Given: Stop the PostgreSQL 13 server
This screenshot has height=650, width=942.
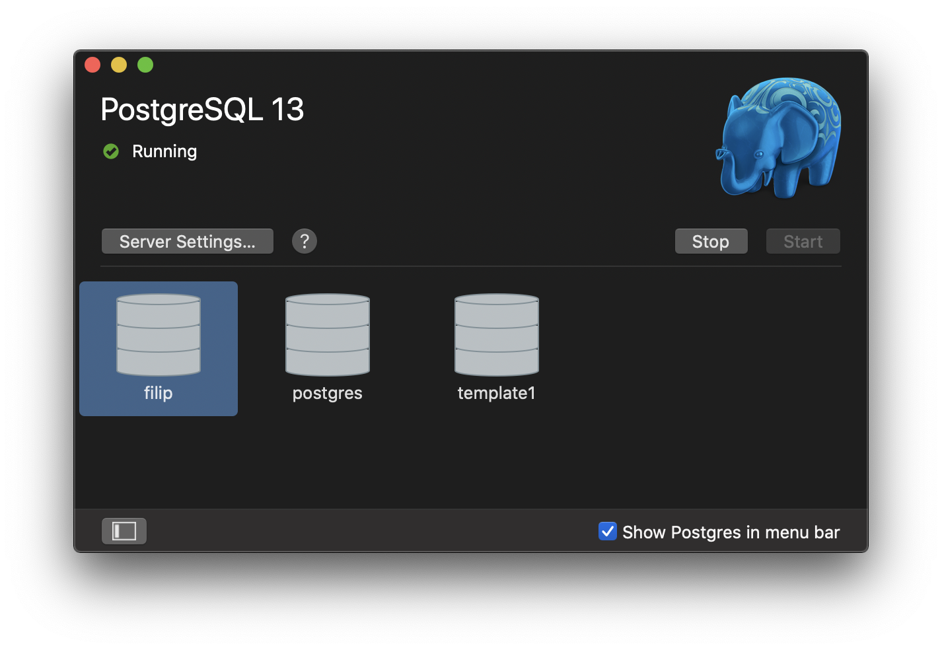Looking at the screenshot, I should pos(711,241).
